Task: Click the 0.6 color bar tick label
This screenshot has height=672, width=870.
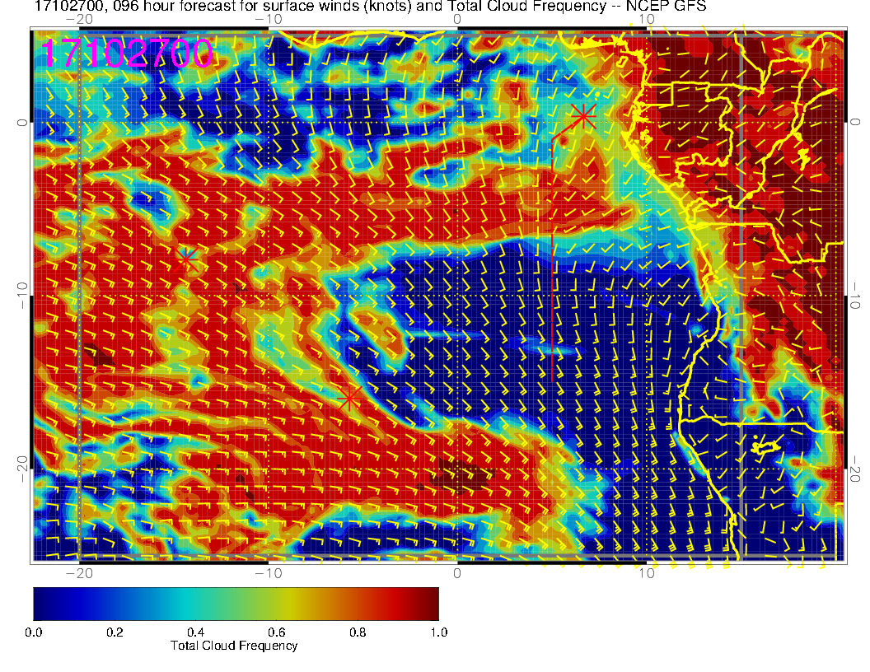Action: tap(277, 632)
